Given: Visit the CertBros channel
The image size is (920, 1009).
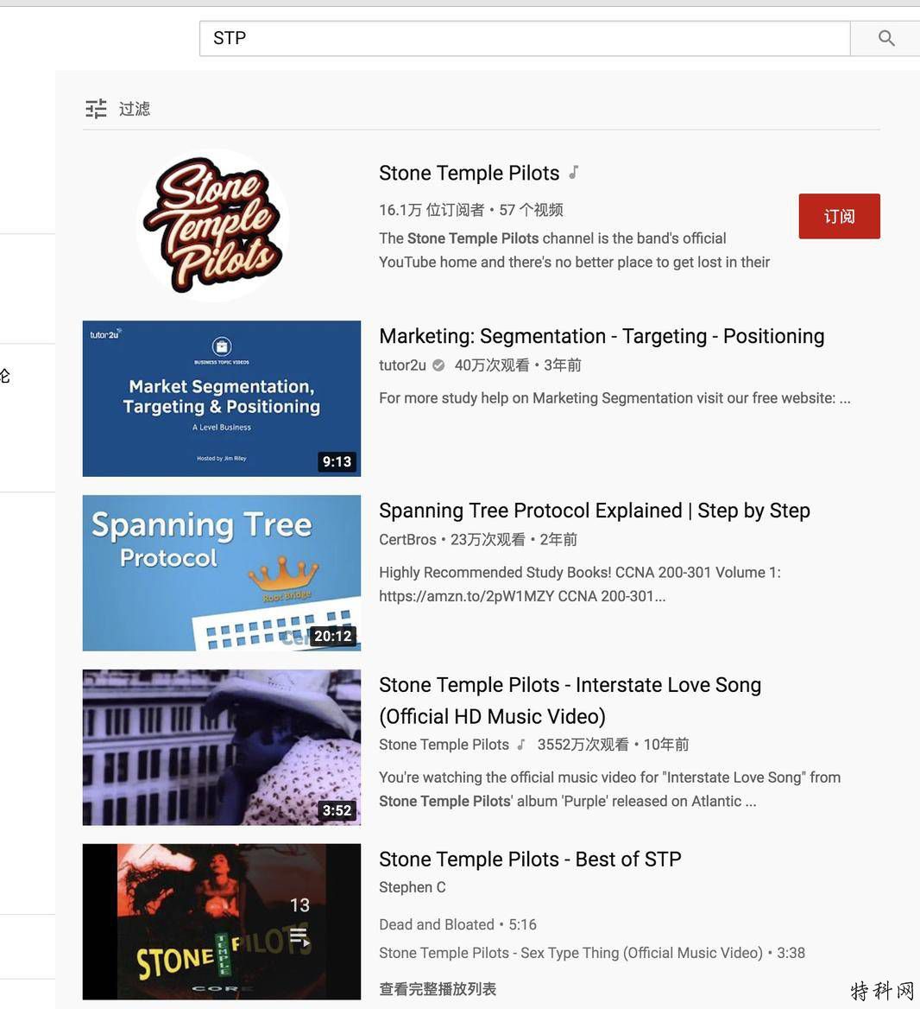Looking at the screenshot, I should (x=407, y=539).
